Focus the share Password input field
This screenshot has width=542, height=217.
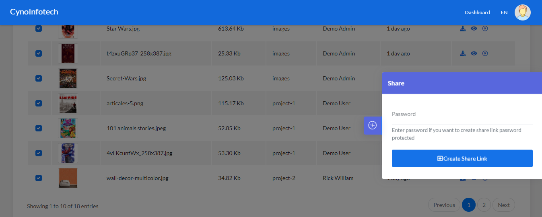pyautogui.click(x=462, y=114)
